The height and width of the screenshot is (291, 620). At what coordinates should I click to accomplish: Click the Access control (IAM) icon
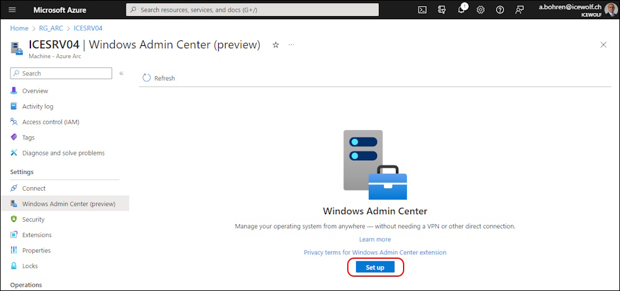click(14, 121)
